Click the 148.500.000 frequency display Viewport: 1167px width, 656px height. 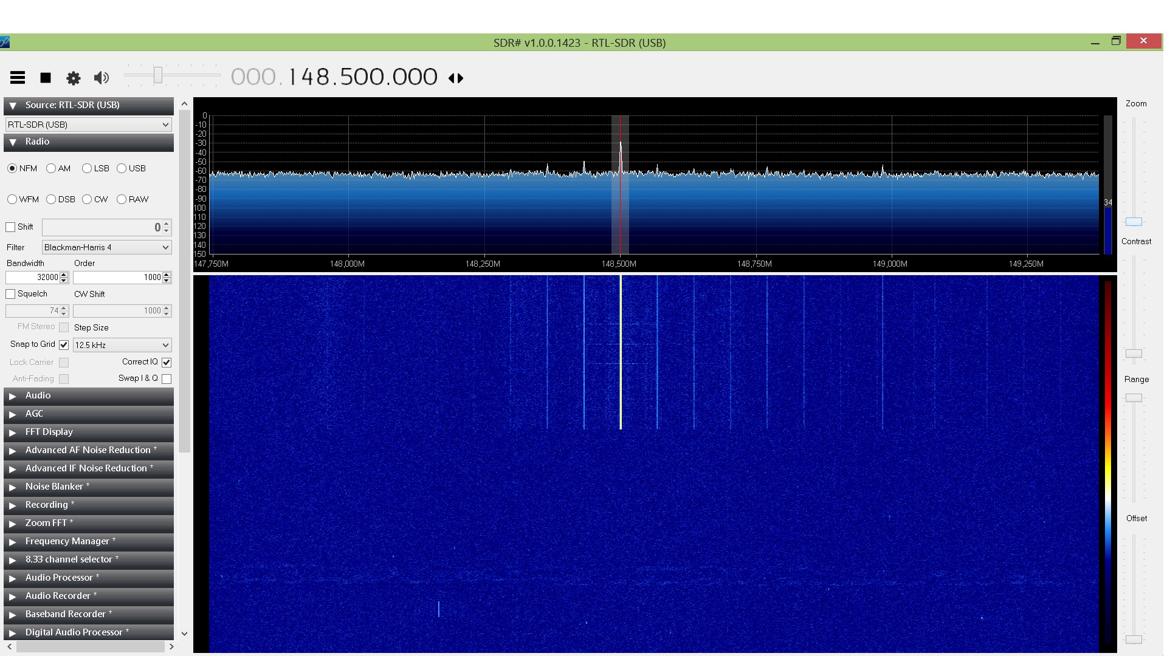pos(363,77)
